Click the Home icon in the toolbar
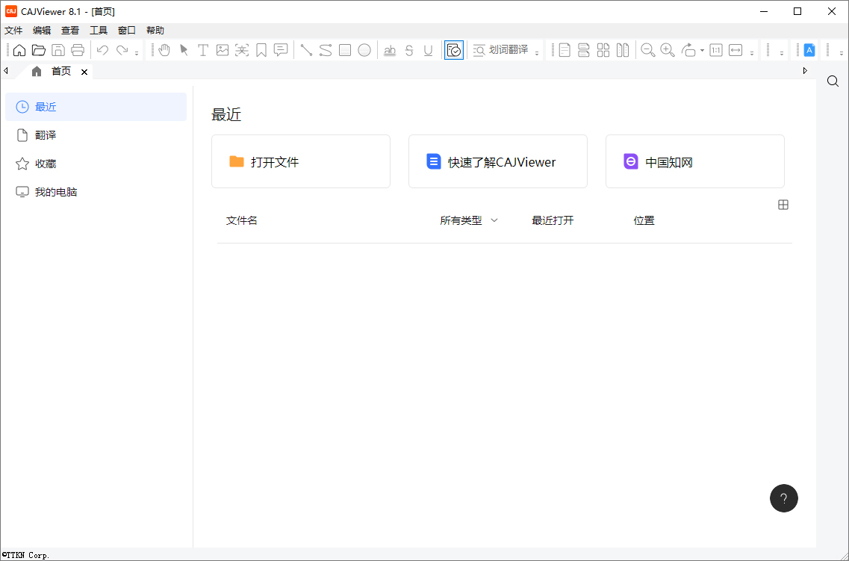849x561 pixels. (x=19, y=50)
